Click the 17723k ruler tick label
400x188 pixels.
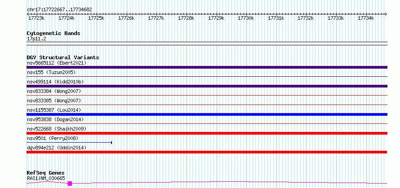click(36, 18)
